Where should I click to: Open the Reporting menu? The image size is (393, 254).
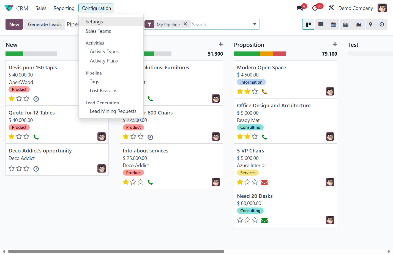click(64, 8)
